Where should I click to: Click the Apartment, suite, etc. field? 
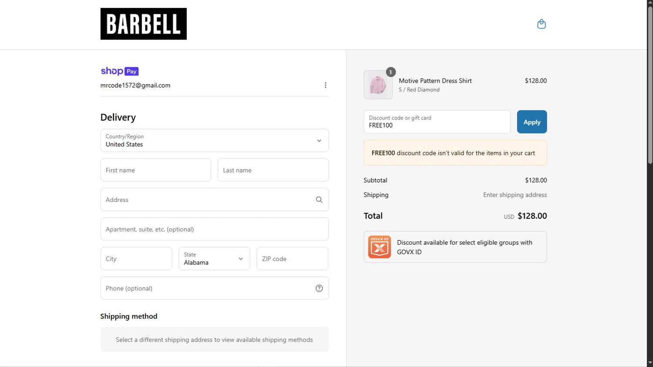pos(214,229)
